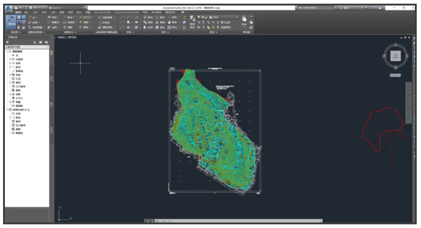The height and width of the screenshot is (228, 421).
Task: Click the help question mark icon in title bar
Action: (x=379, y=8)
